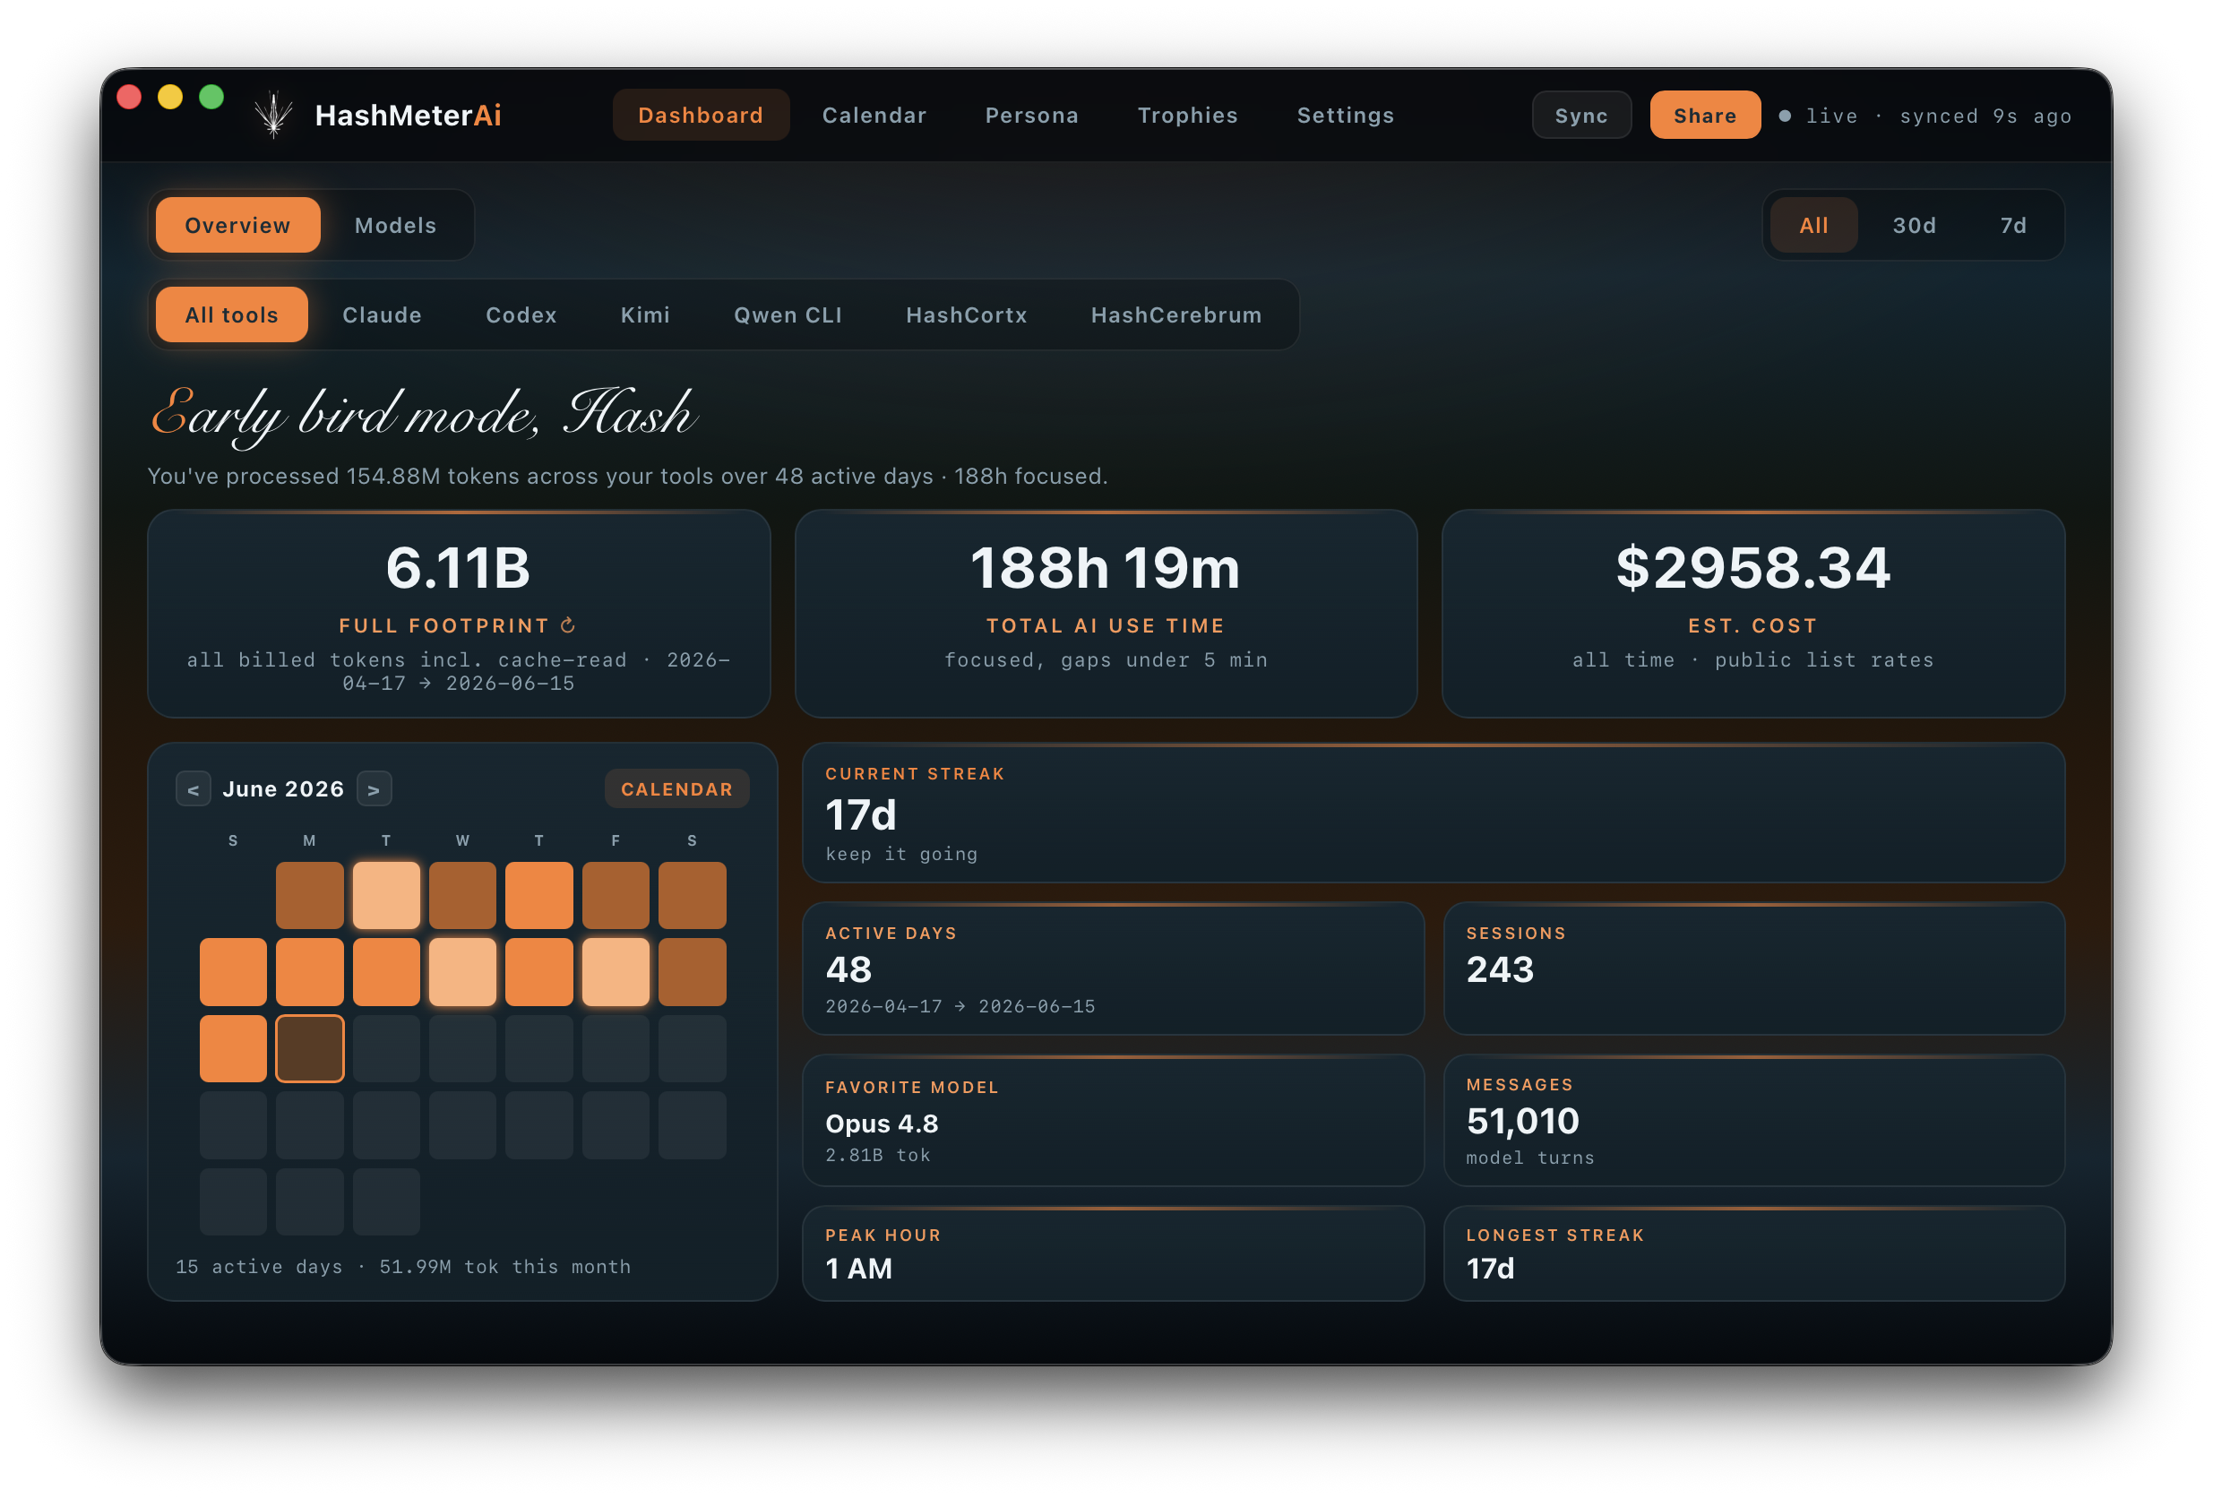
Task: Click the 'synced 9s ago' status text
Action: [x=1985, y=116]
